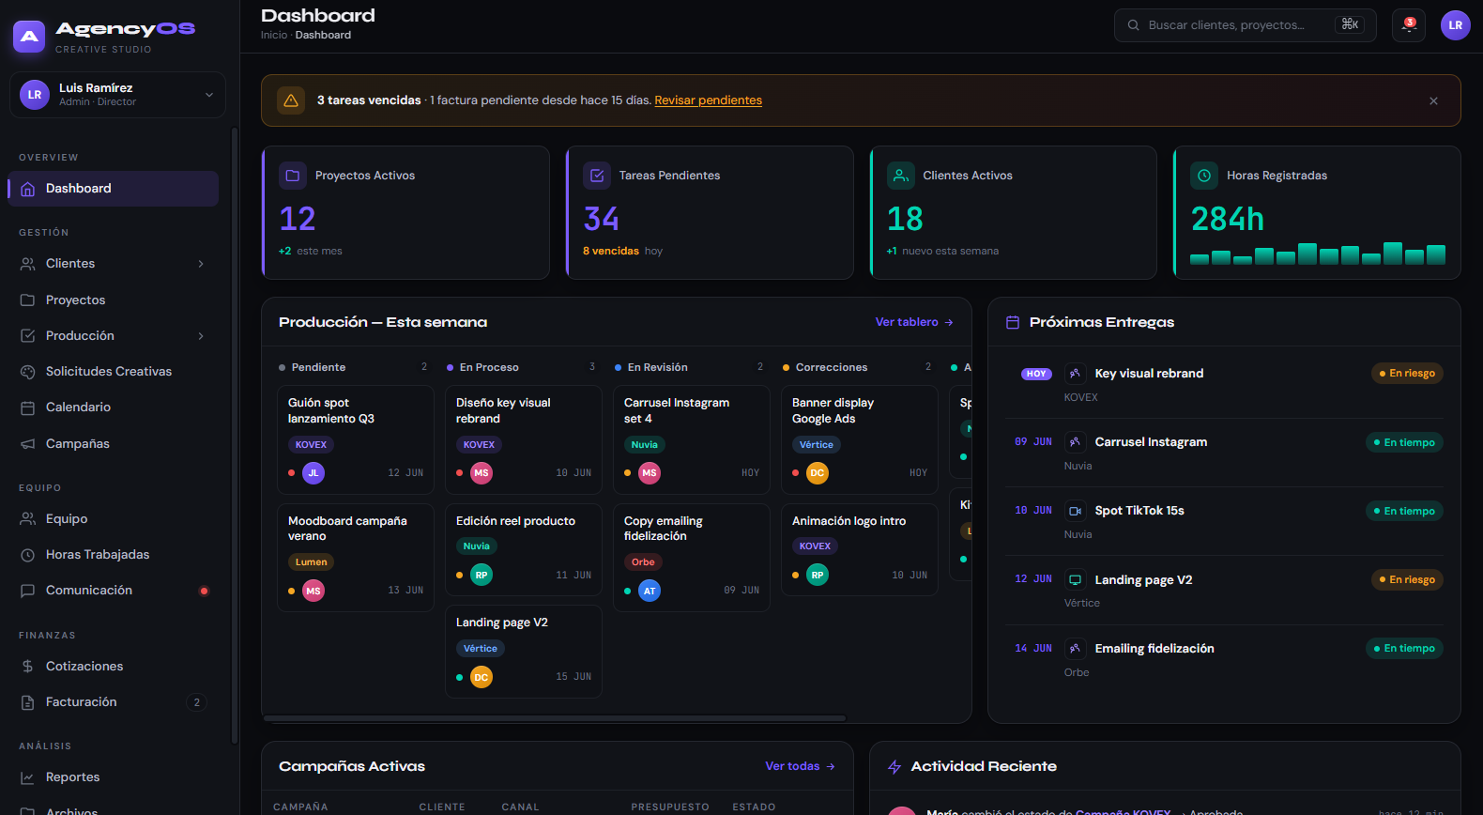Click the AgencyOS logo icon
The image size is (1483, 815).
coord(29,37)
